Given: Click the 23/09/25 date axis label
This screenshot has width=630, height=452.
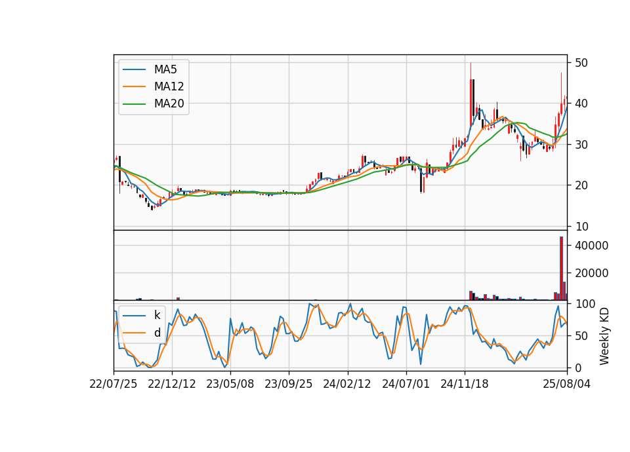Looking at the screenshot, I should click(x=289, y=385).
